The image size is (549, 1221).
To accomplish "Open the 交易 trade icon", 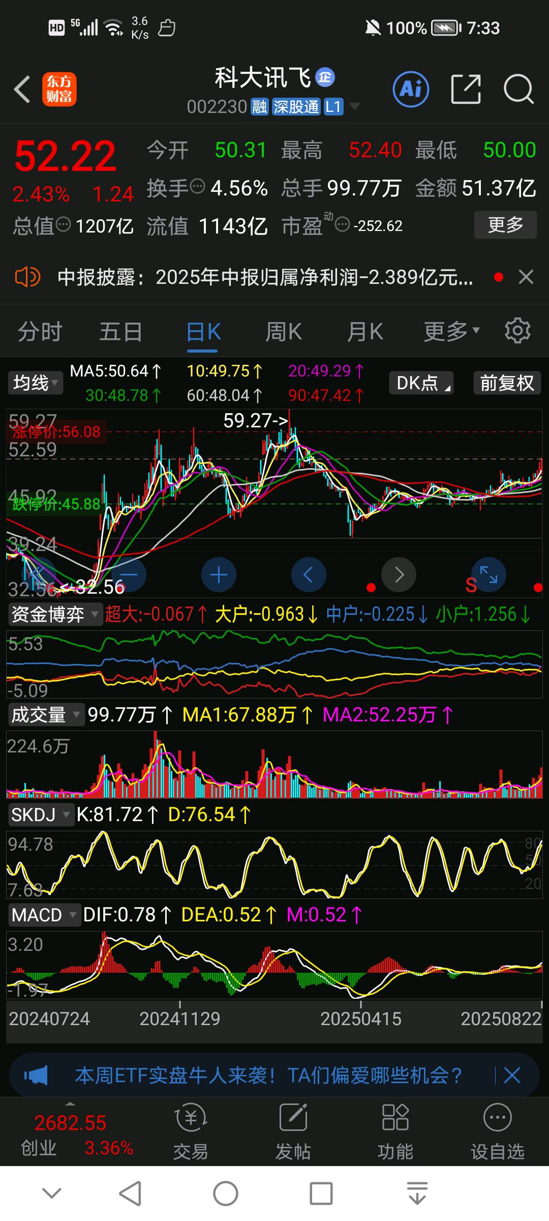I will click(191, 1131).
